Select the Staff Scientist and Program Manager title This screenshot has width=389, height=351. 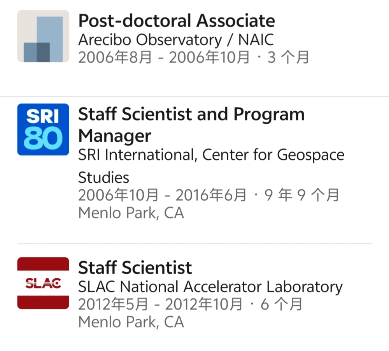click(191, 125)
